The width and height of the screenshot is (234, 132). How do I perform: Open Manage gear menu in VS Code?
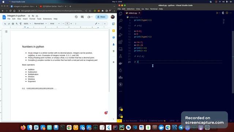click(x=121, y=115)
